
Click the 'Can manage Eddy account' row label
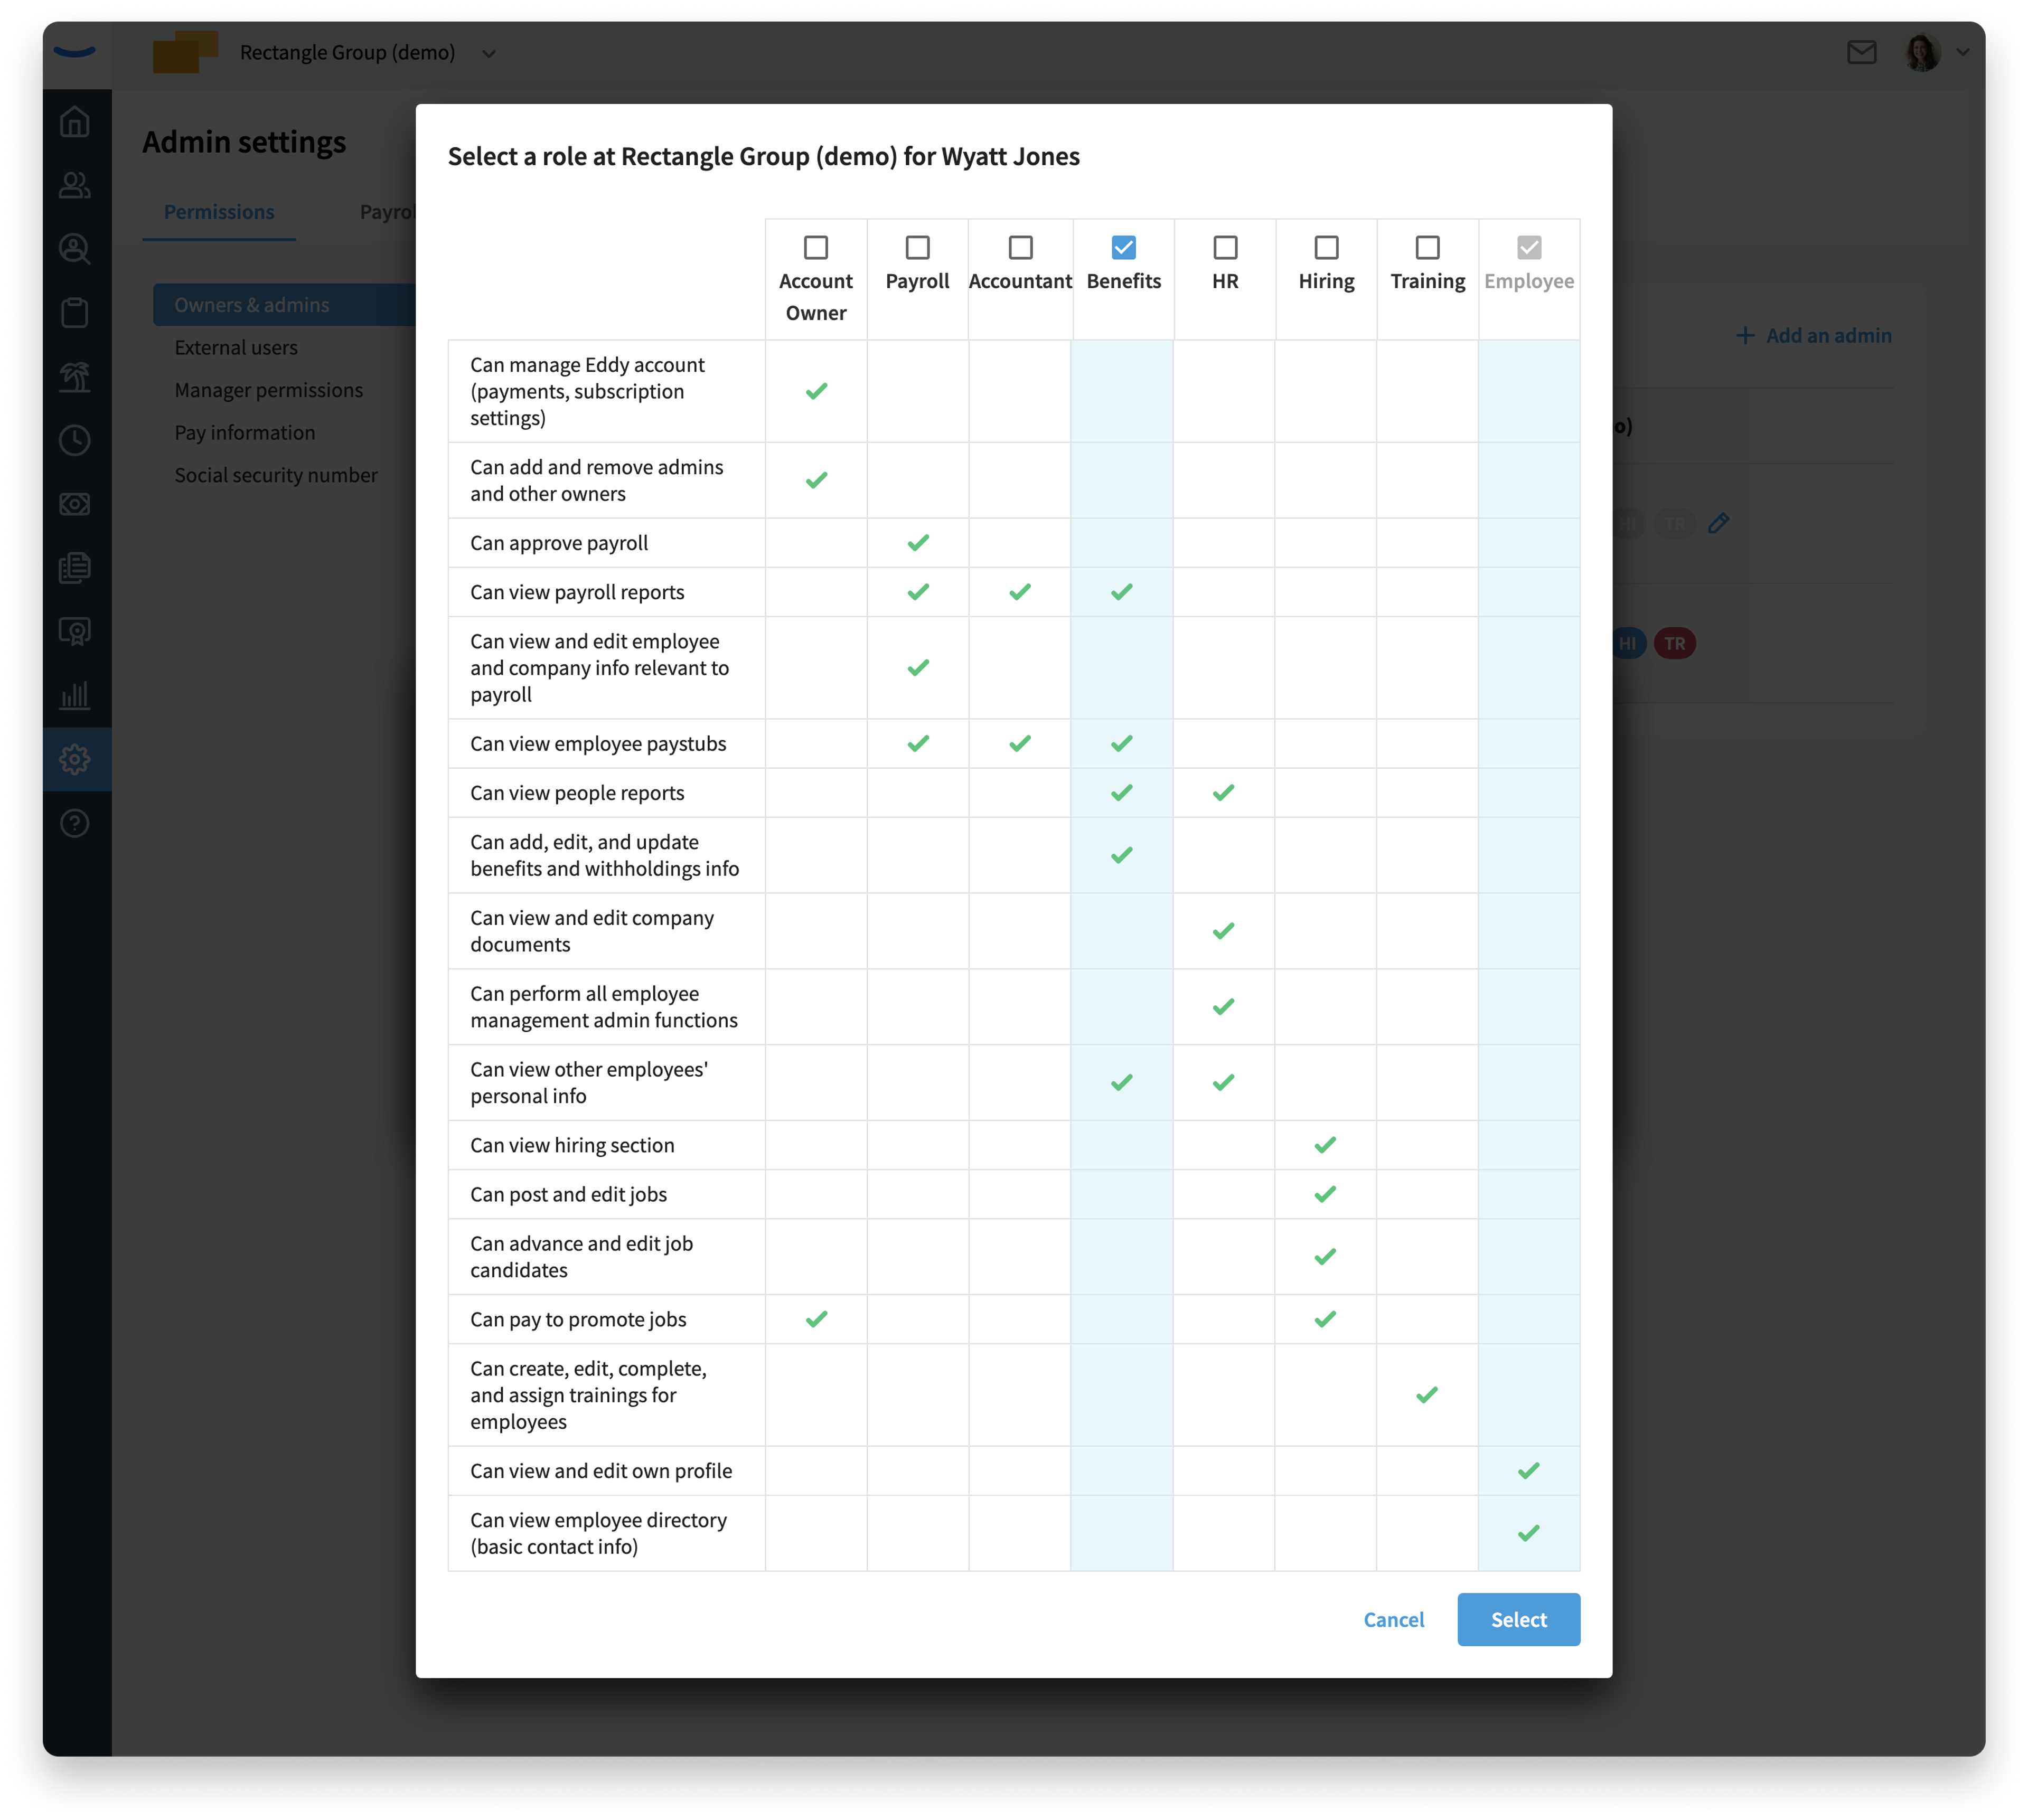pyautogui.click(x=587, y=391)
